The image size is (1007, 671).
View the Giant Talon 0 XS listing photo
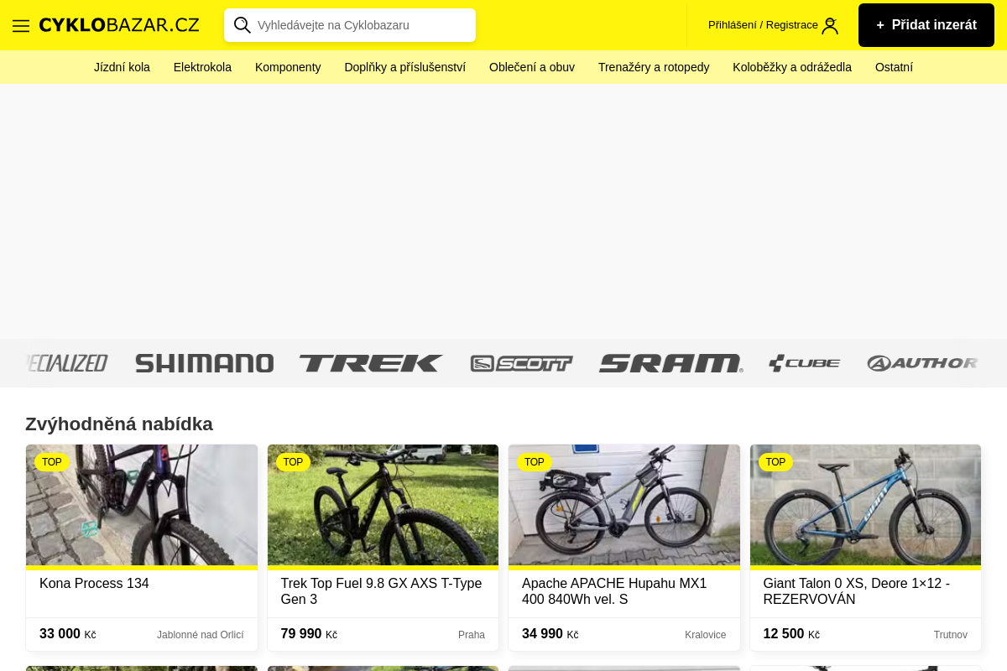[865, 505]
